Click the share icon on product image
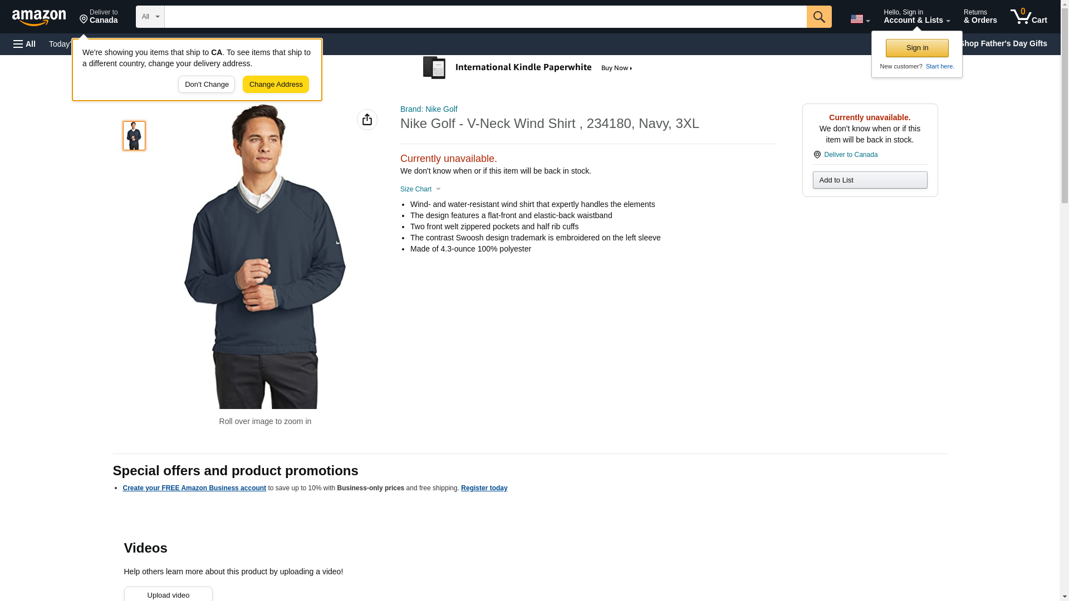The image size is (1069, 601). click(x=367, y=120)
